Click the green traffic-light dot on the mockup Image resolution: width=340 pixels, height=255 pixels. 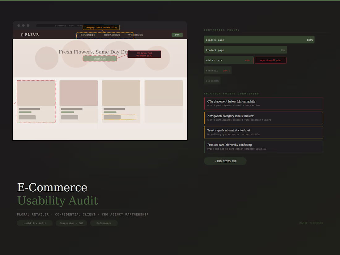coord(28,25)
